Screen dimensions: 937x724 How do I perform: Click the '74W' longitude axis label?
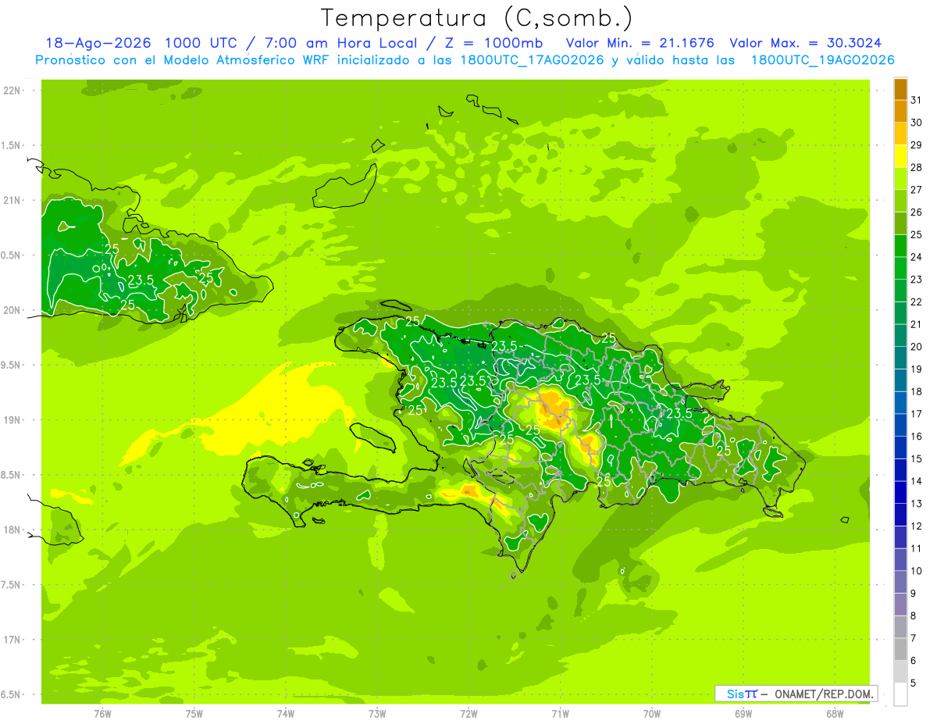[286, 713]
